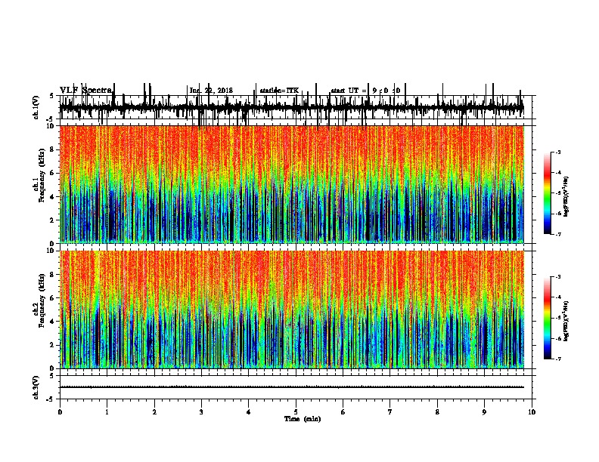Click the time axis tick label "7"

pos(390,412)
